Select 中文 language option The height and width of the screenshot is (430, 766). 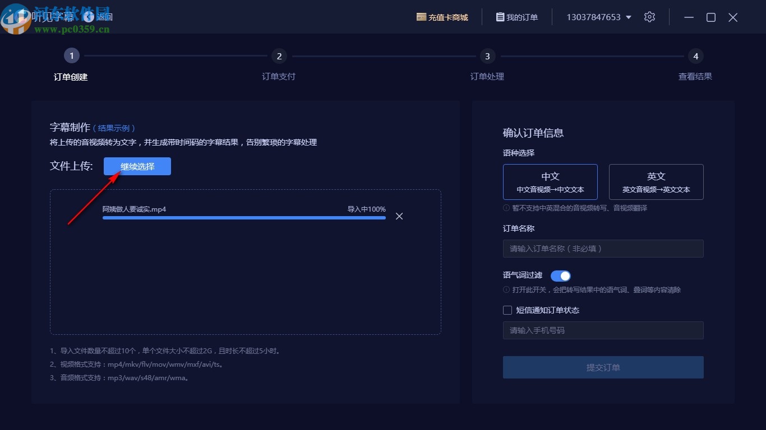tap(550, 182)
